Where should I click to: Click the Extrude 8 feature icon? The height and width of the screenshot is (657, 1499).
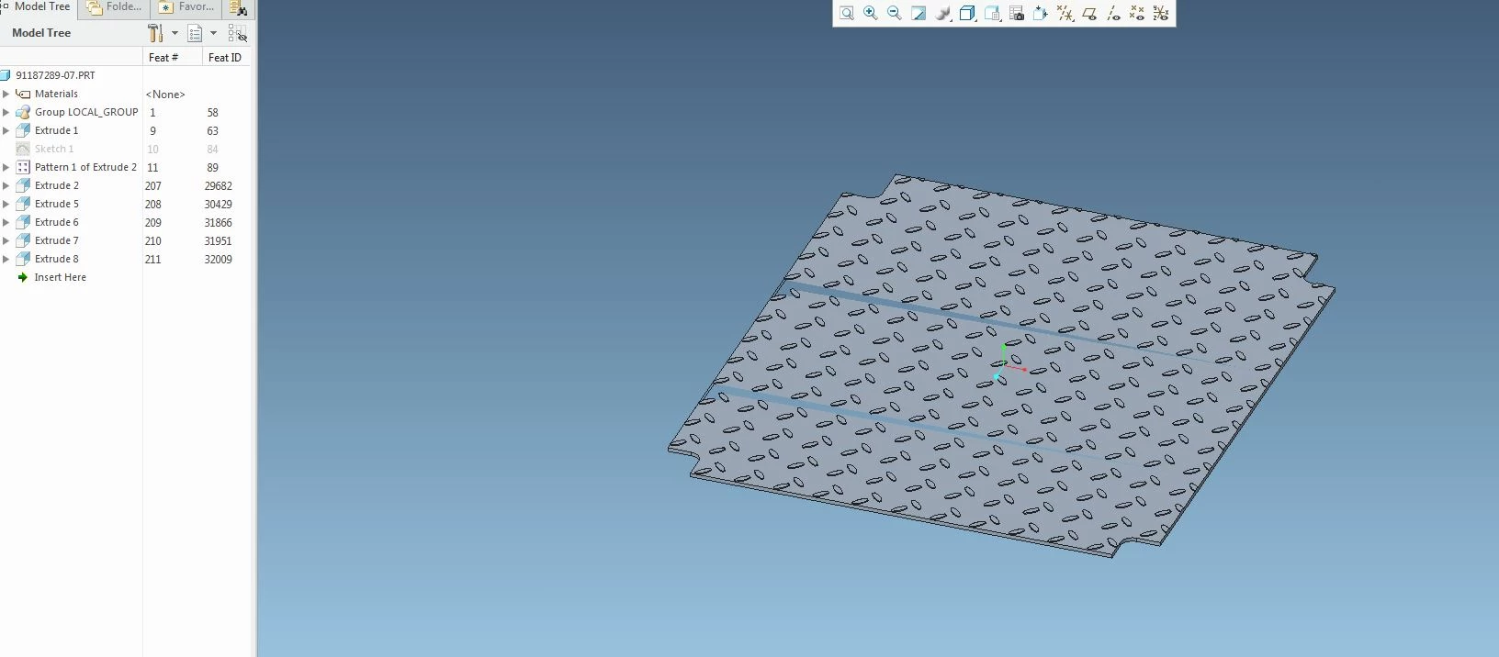click(x=23, y=259)
